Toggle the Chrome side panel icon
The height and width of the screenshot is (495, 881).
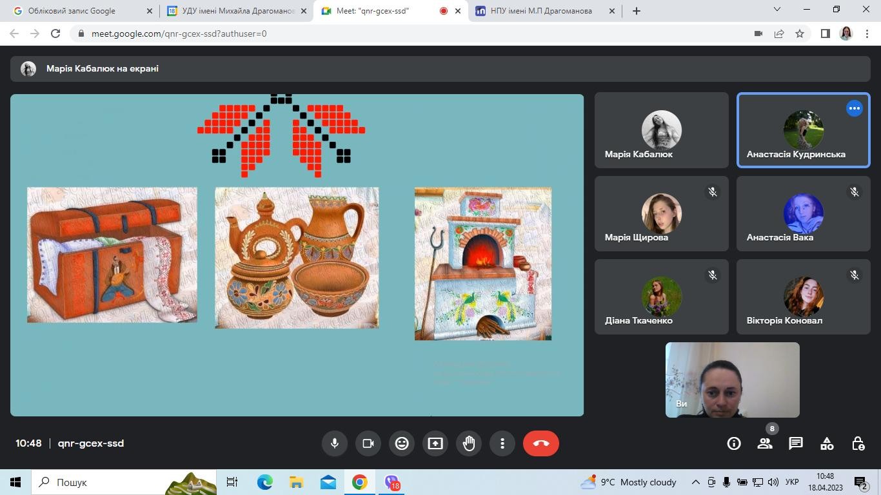(825, 34)
